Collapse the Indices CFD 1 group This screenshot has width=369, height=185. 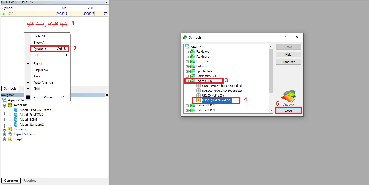click(187, 81)
